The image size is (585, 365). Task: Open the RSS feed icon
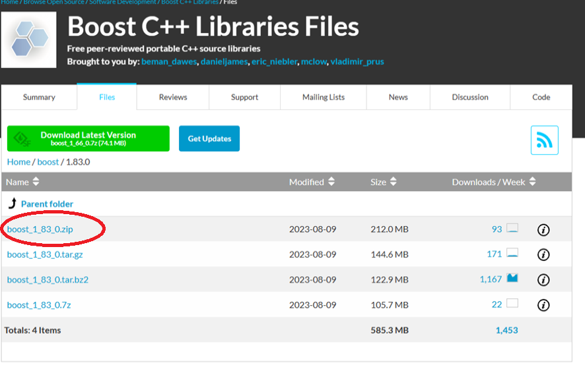coord(544,140)
